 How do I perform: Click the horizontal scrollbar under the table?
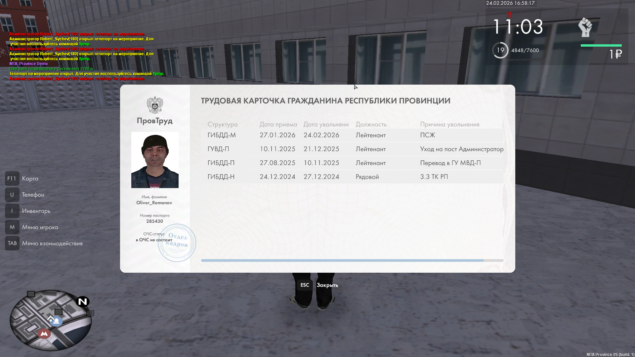[342, 260]
